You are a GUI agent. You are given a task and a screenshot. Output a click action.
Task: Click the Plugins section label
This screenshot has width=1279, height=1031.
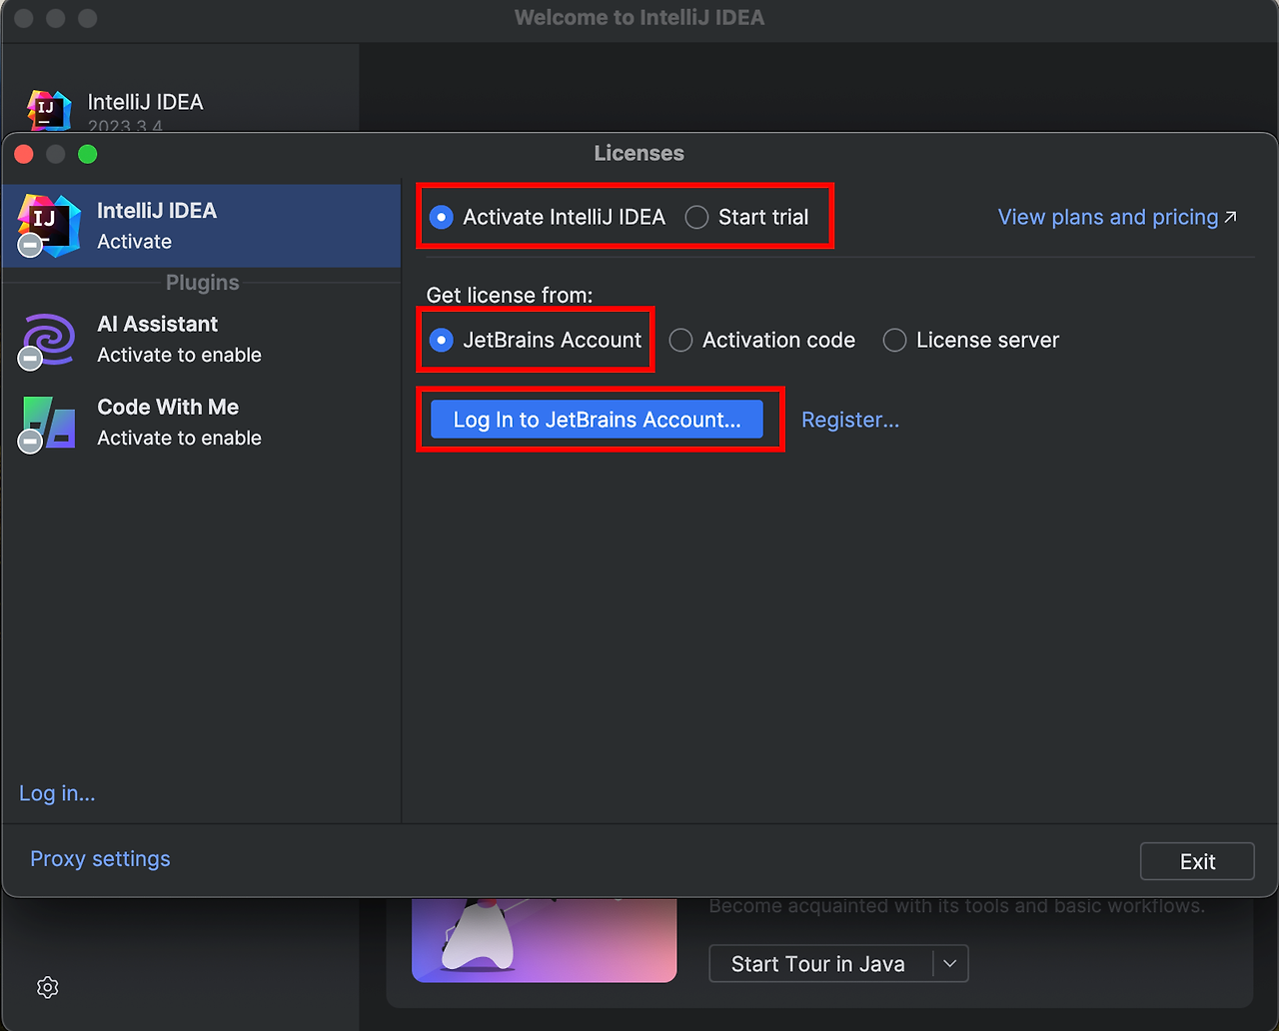click(x=202, y=283)
